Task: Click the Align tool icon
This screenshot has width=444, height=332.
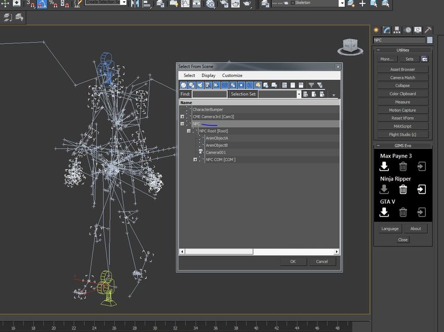Action: tap(147, 4)
